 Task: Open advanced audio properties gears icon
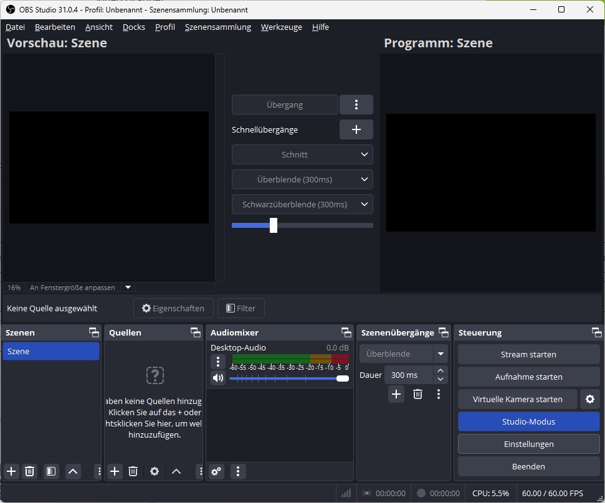[216, 471]
